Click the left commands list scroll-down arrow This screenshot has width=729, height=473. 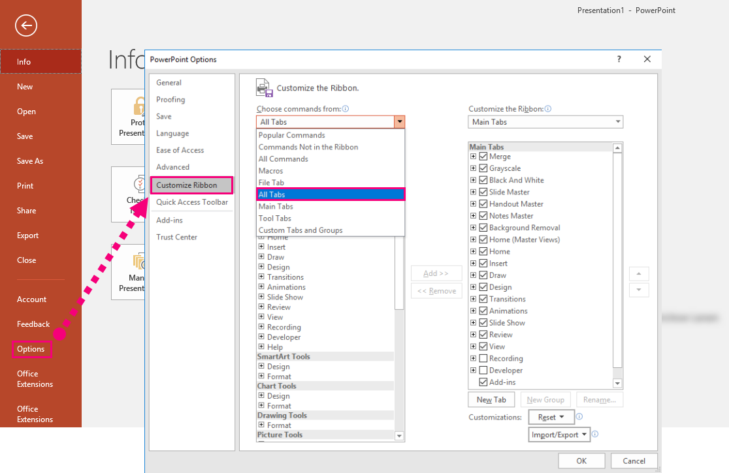point(399,436)
